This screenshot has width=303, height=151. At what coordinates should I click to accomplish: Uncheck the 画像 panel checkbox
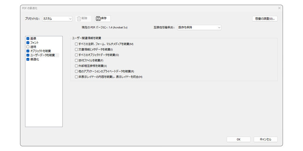click(28, 39)
